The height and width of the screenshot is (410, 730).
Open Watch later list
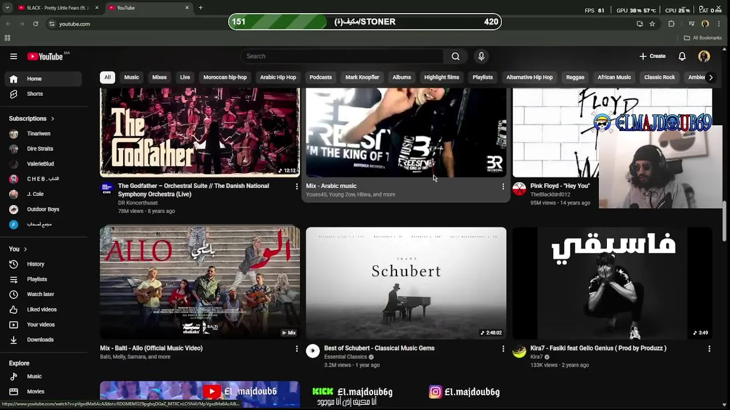point(41,294)
